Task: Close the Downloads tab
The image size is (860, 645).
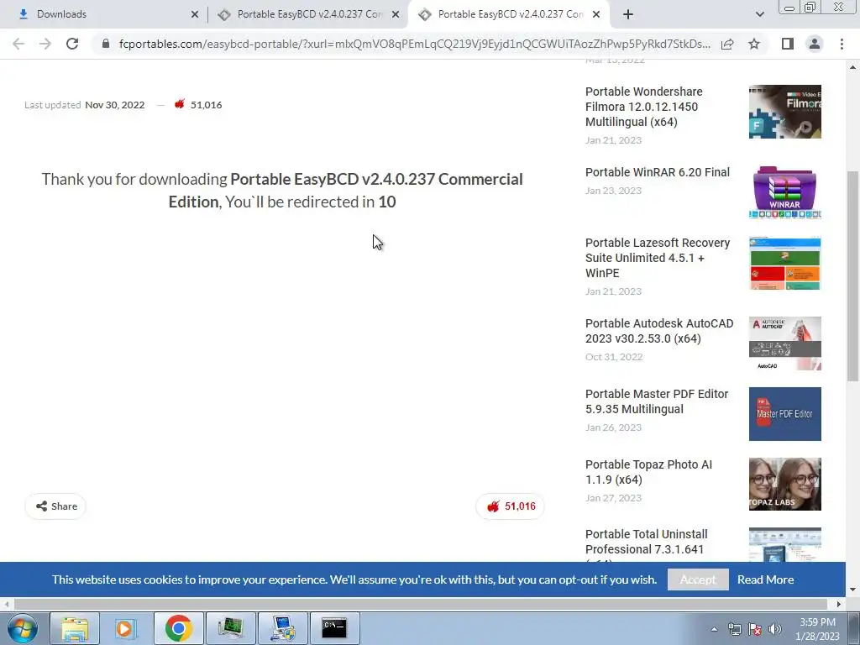Action: [x=195, y=14]
